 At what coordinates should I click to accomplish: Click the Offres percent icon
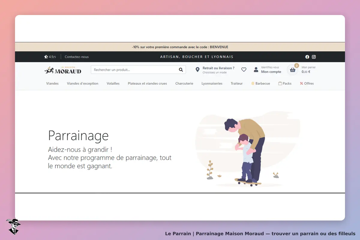(x=301, y=83)
